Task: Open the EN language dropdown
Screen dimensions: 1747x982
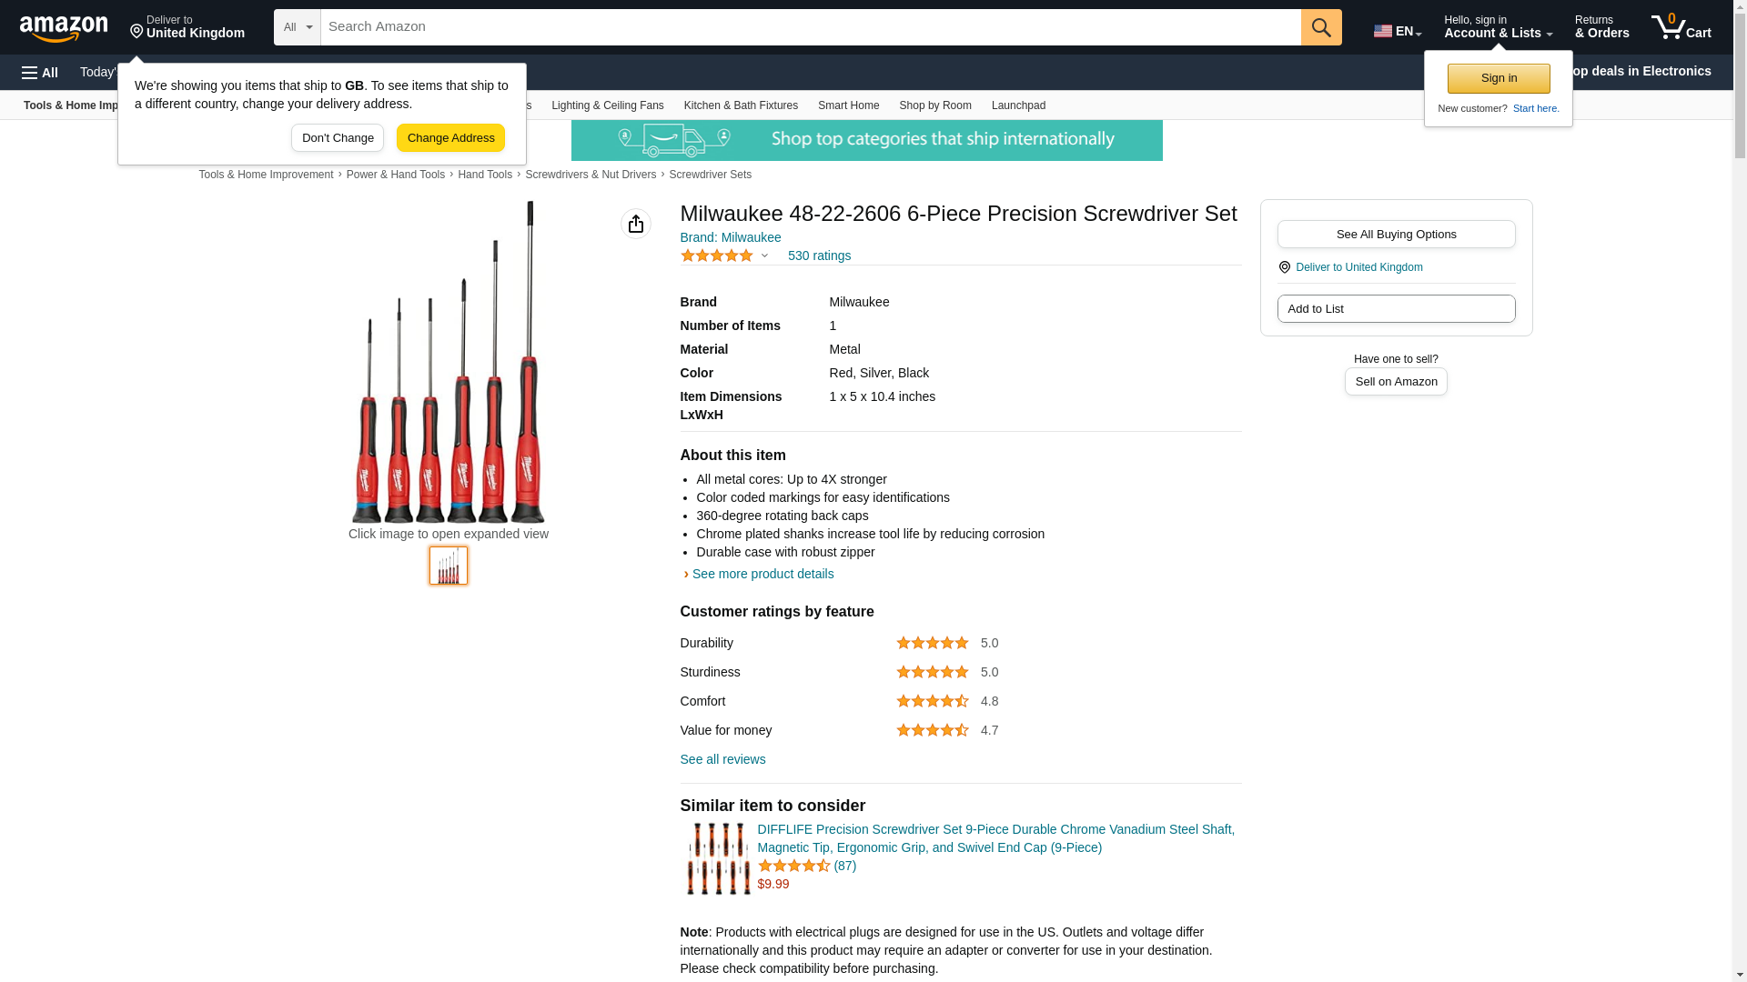Action: tap(1398, 31)
